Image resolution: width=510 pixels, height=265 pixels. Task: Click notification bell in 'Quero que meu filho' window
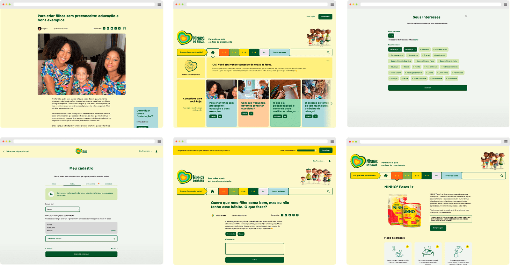330,161
